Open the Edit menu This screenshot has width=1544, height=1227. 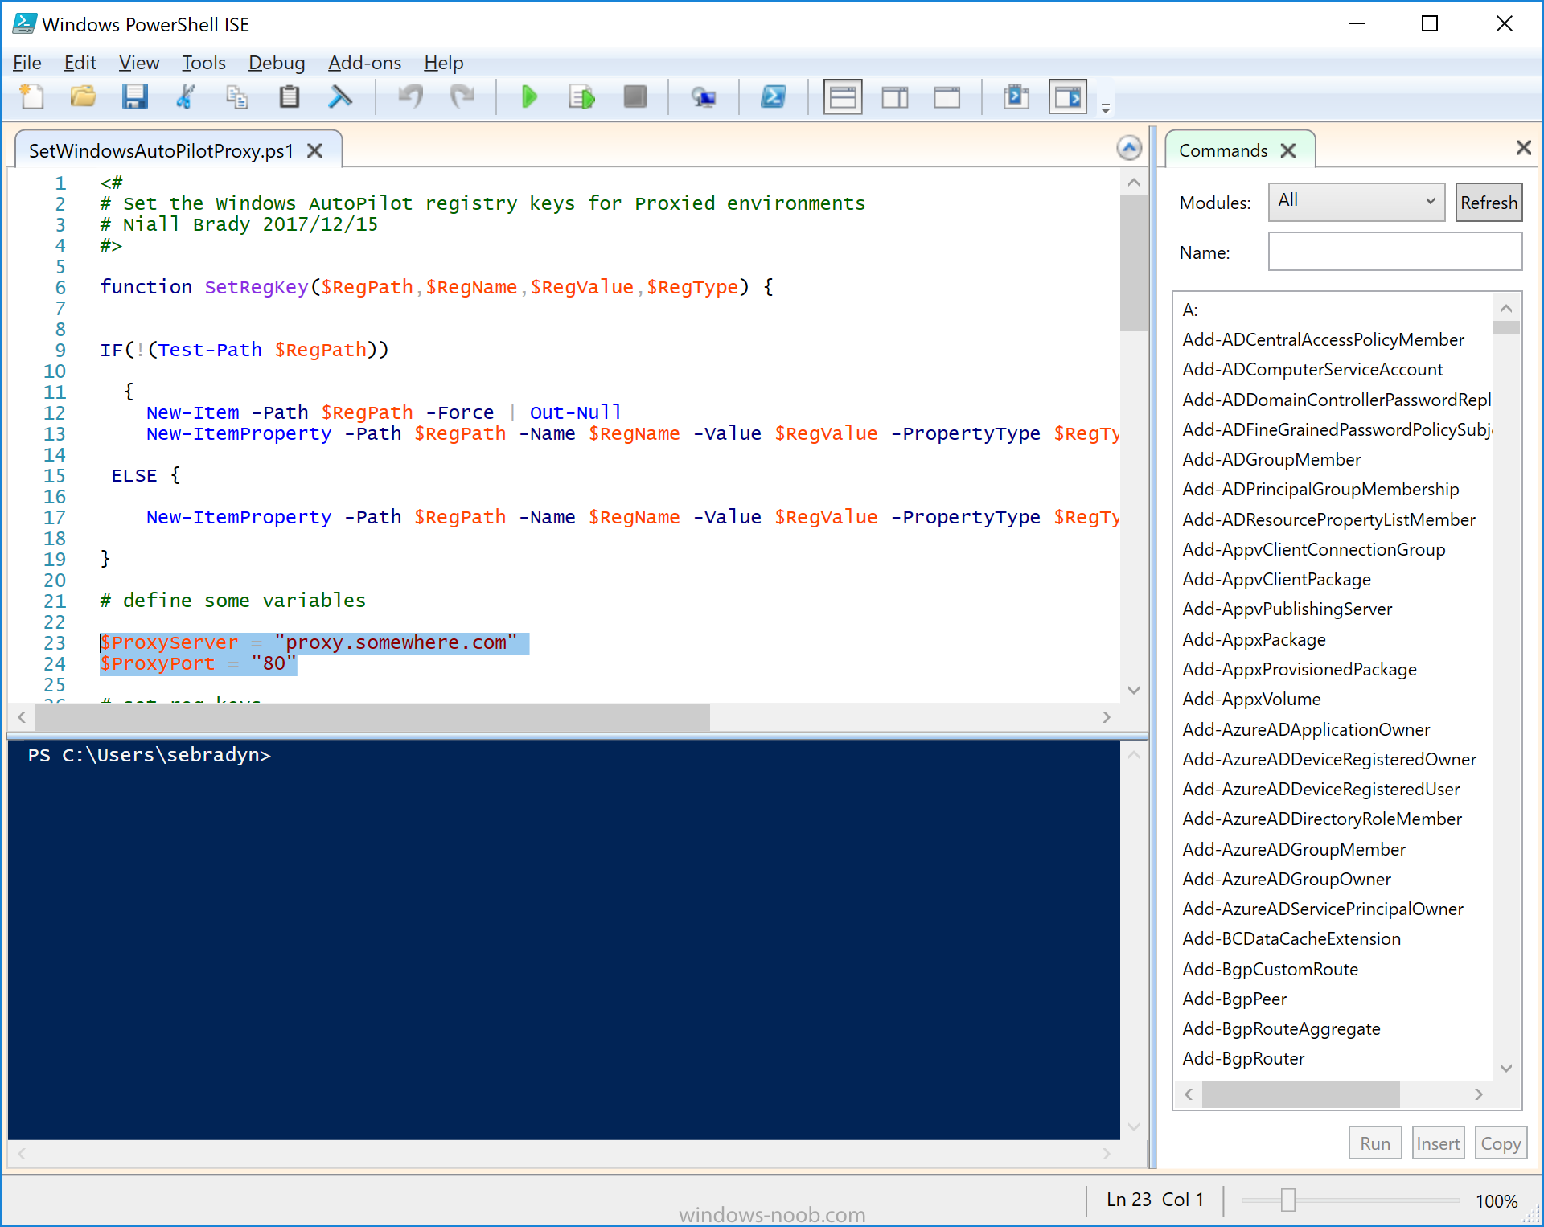[x=80, y=63]
